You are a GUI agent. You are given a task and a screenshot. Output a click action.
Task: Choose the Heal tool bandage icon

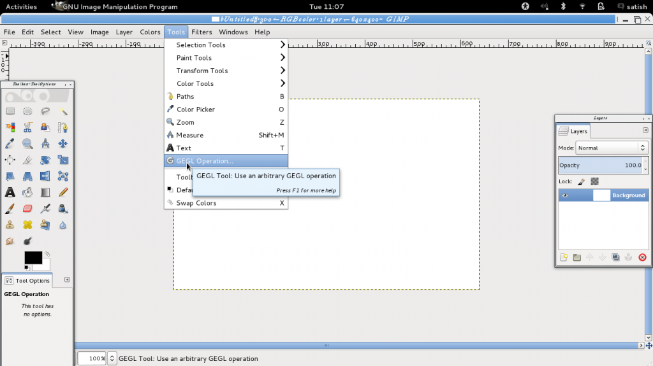coord(28,225)
